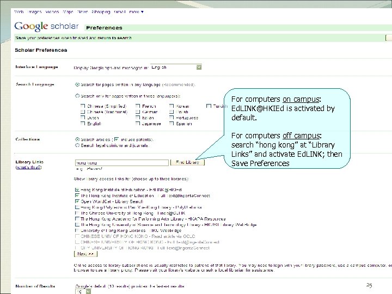Select 'Search for pages written in any language'
This screenshot has height=294, width=392.
pos(77,85)
